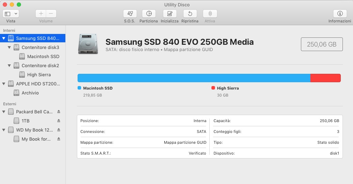Collapse the Packard Bell disclosure triangle
This screenshot has height=184, width=353.
(x=4, y=112)
